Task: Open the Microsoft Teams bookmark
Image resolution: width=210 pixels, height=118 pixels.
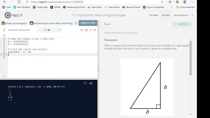Action: [x=131, y=7]
